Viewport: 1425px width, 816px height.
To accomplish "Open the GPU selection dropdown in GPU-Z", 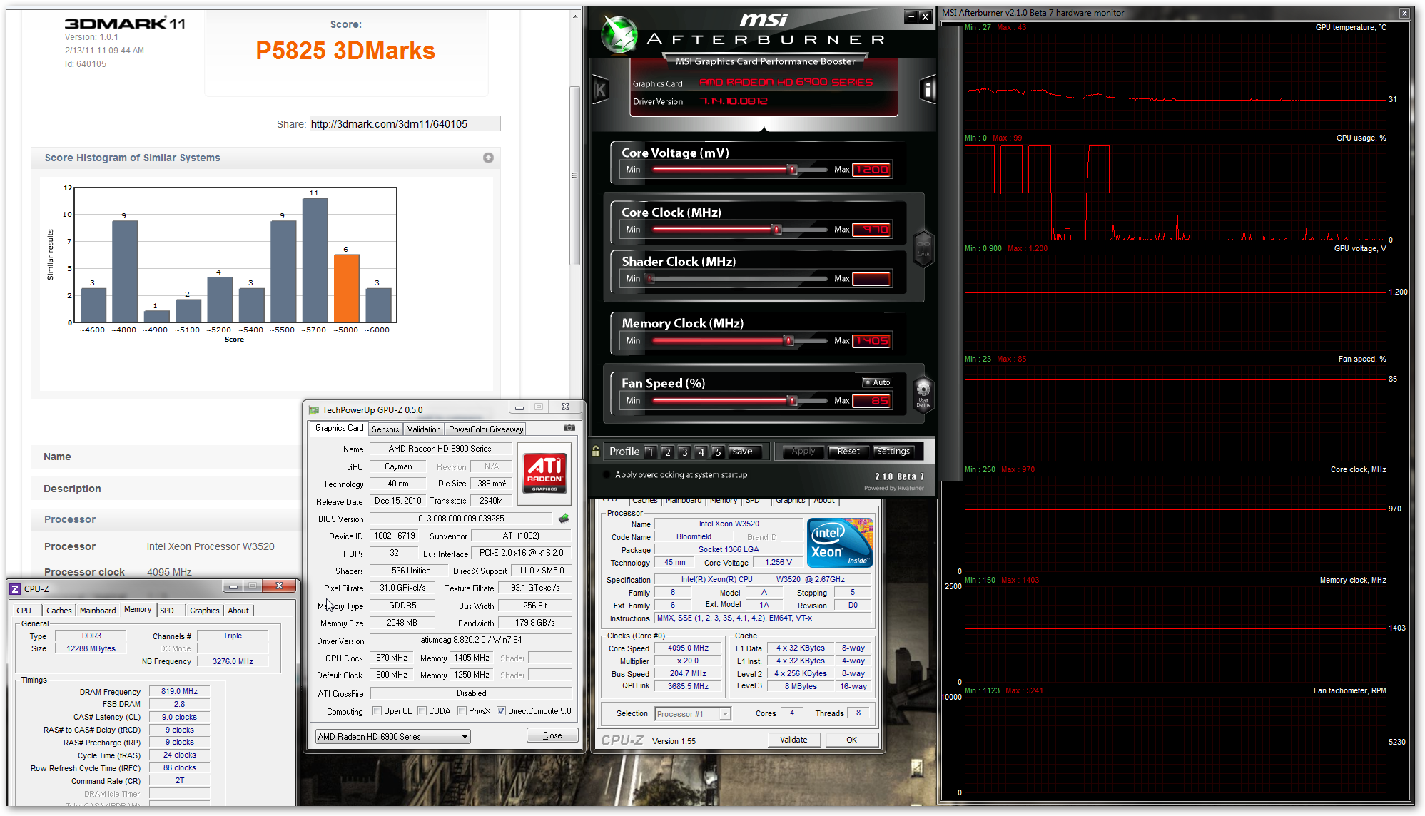I will pos(393,737).
